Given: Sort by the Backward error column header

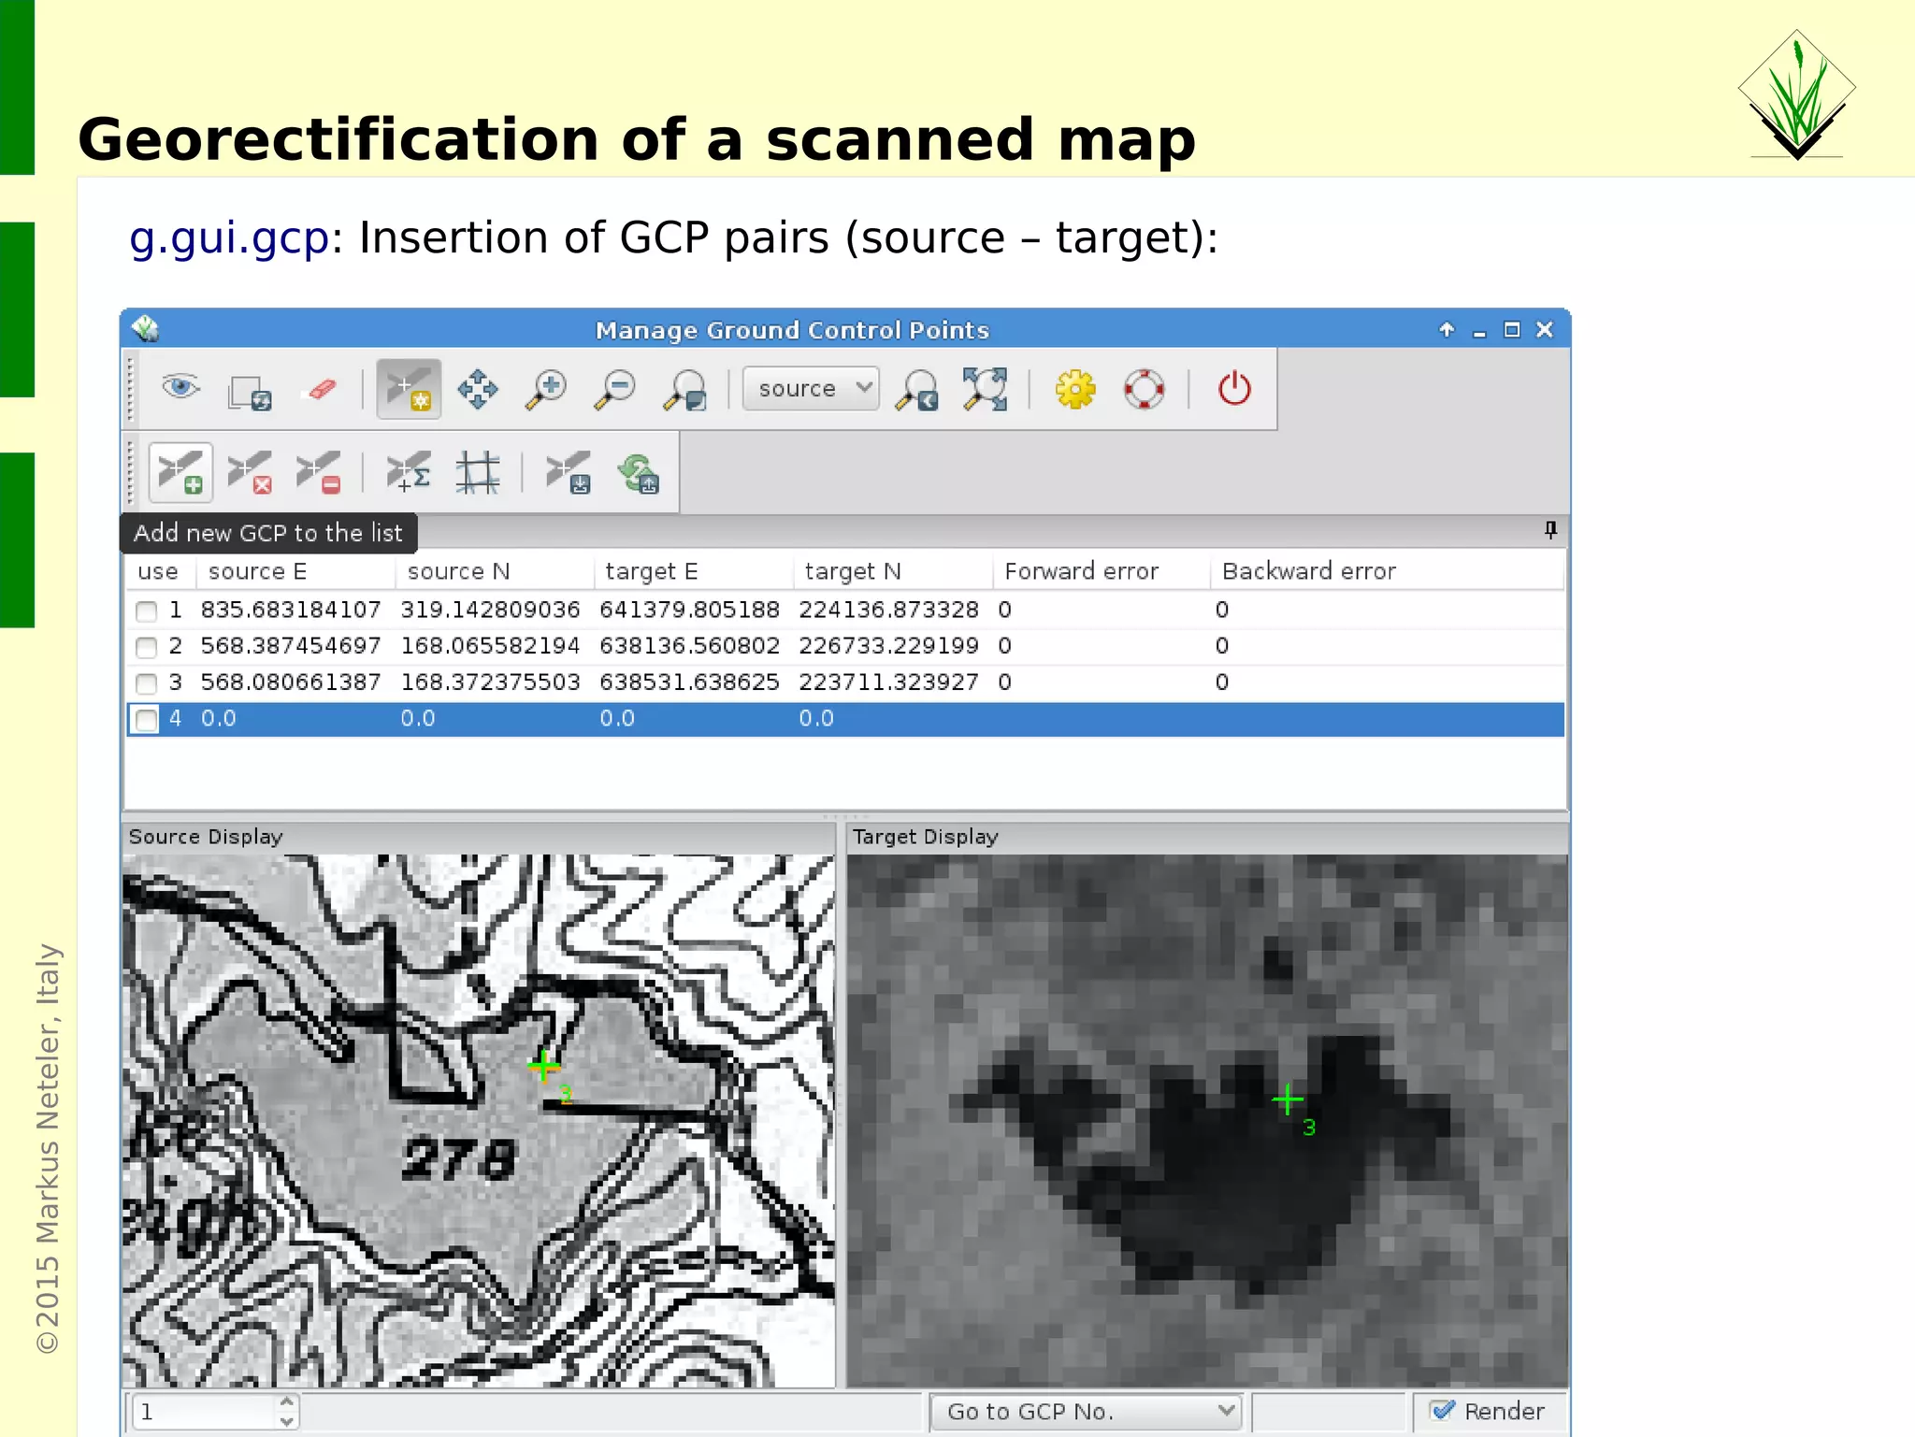Looking at the screenshot, I should (x=1387, y=571).
